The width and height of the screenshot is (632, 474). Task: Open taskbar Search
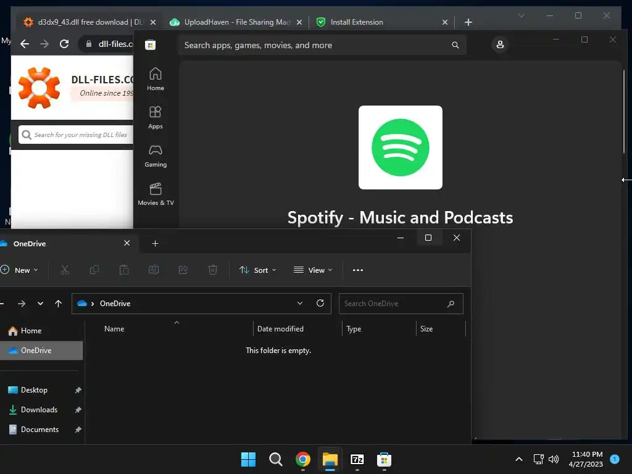tap(276, 459)
